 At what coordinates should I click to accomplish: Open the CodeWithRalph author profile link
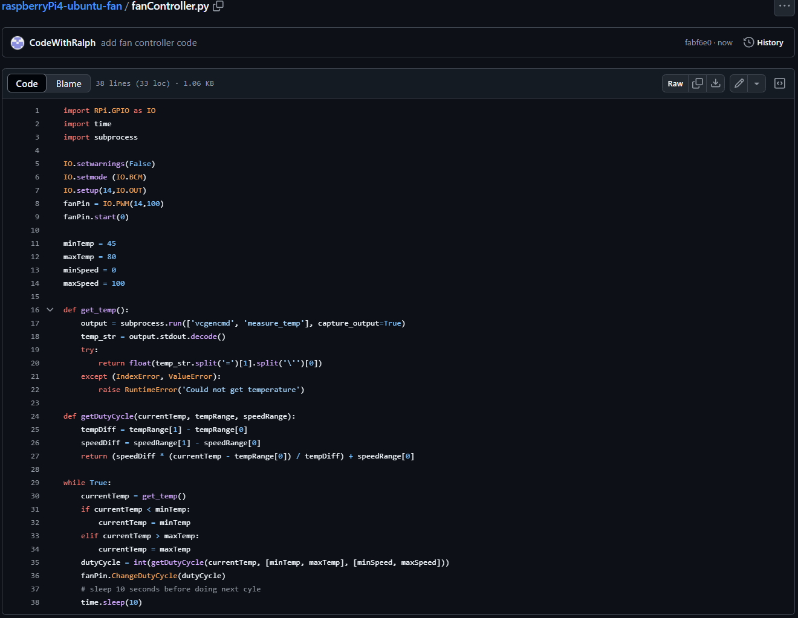62,43
